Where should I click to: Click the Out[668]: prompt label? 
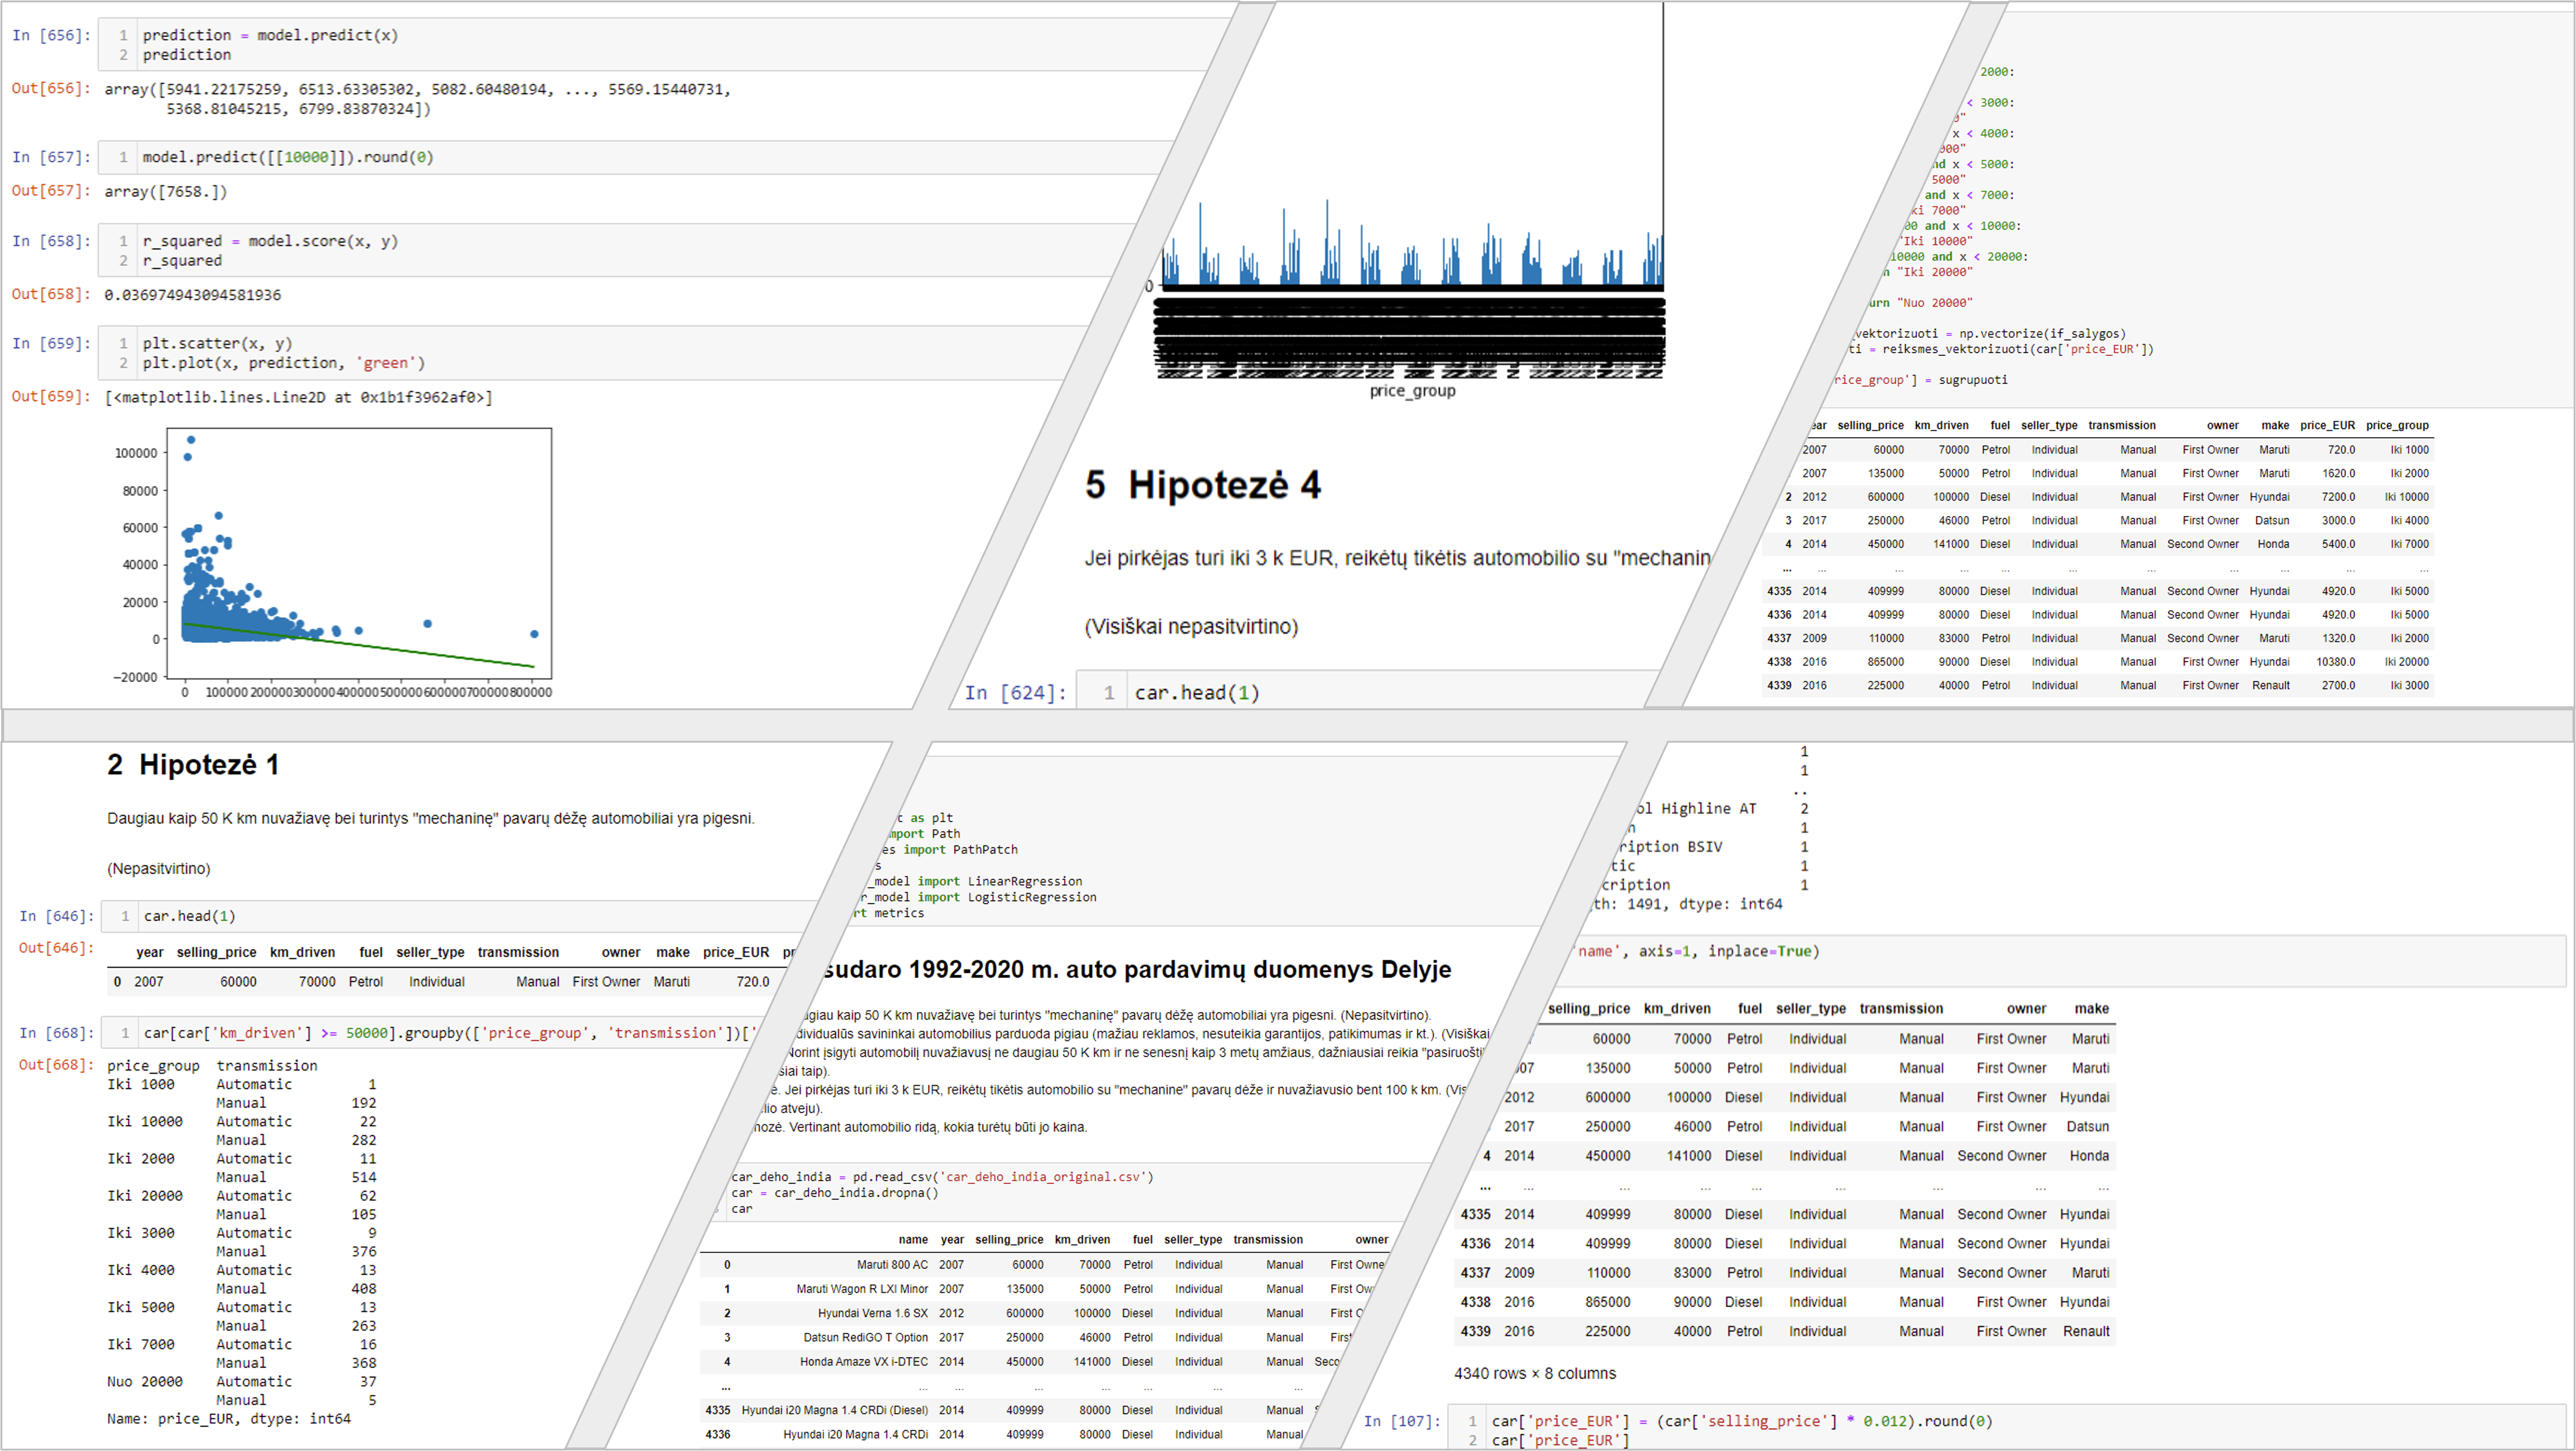(56, 1065)
